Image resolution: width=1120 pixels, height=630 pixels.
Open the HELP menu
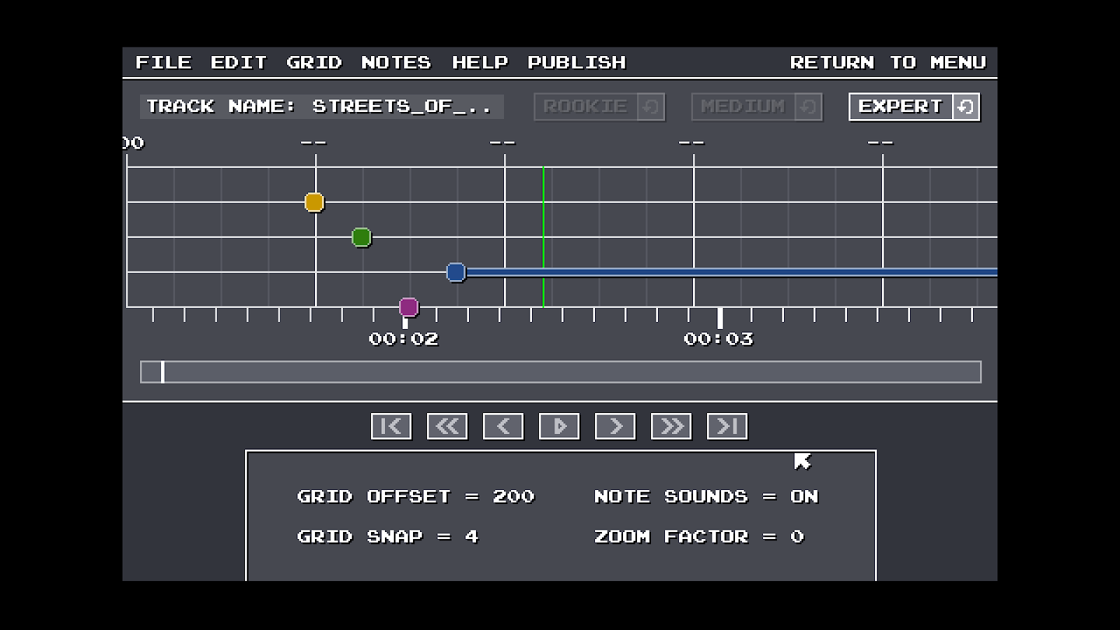(480, 62)
